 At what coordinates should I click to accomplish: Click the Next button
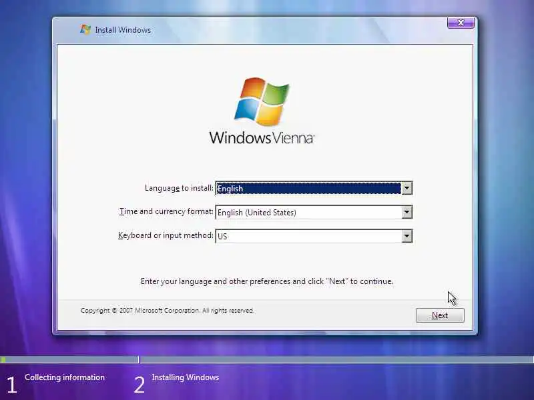pyautogui.click(x=440, y=315)
